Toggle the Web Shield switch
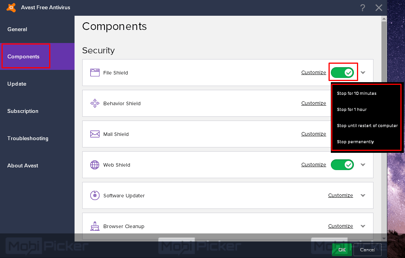The image size is (405, 258). [x=342, y=165]
